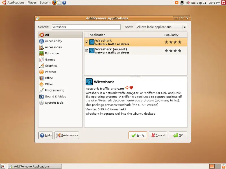226x169 pixels.
Task: Select the Office category icon
Action: tap(42, 78)
